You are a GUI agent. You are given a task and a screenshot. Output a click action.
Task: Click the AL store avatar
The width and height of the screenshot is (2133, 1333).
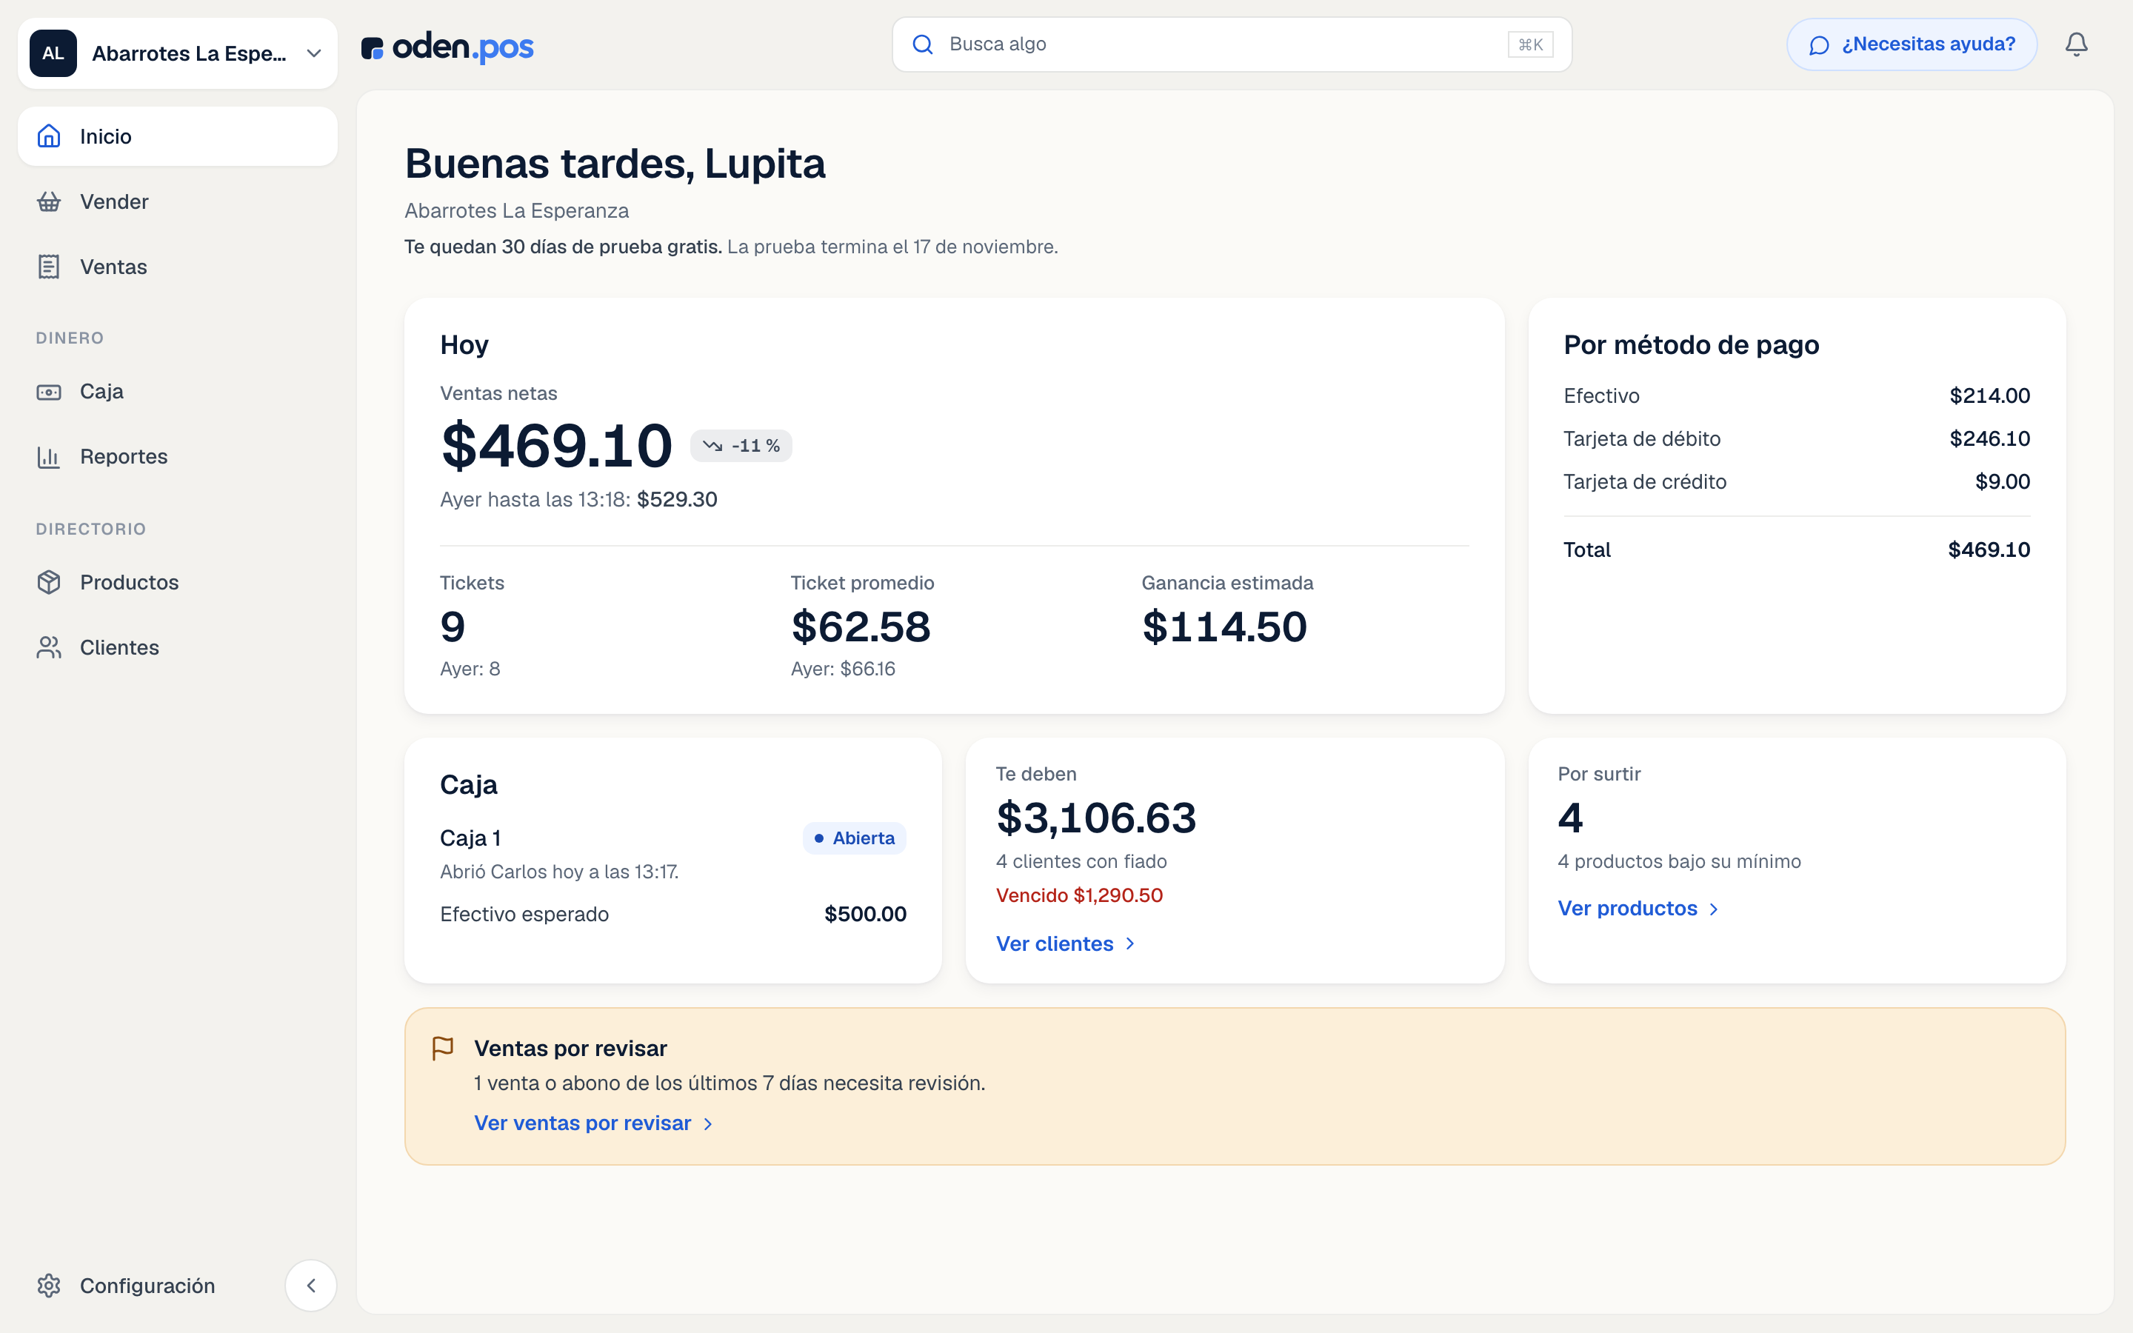coord(53,53)
